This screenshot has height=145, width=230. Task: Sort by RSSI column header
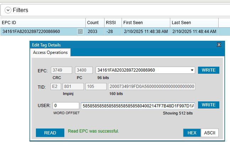113,23
